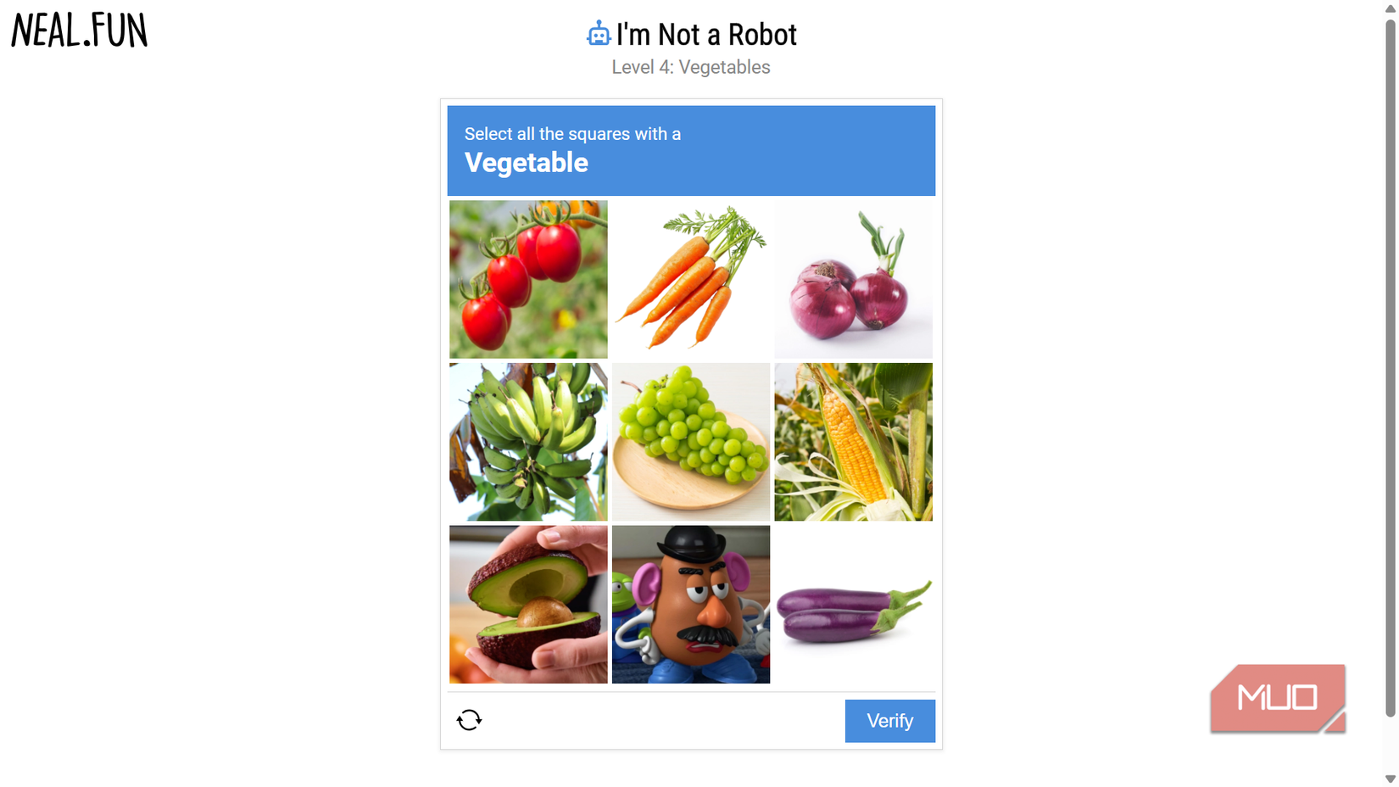
Task: Select the green grapes on plate tile
Action: click(691, 442)
